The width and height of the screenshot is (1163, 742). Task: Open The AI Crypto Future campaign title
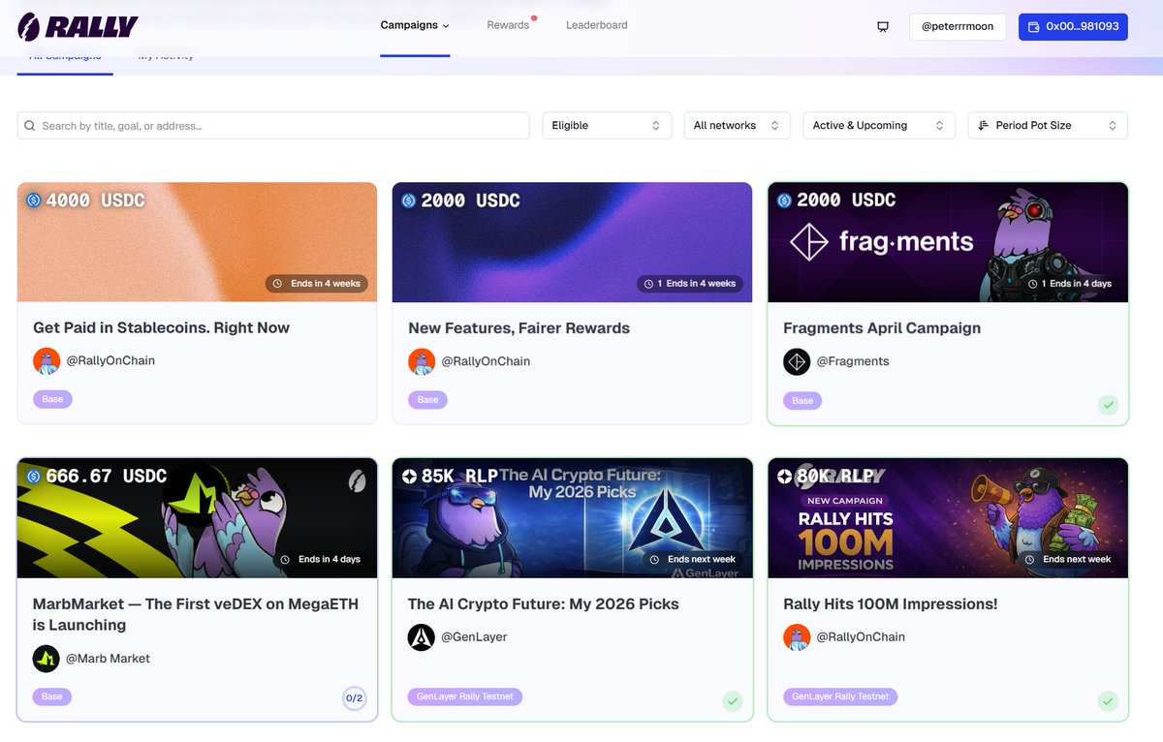(544, 604)
